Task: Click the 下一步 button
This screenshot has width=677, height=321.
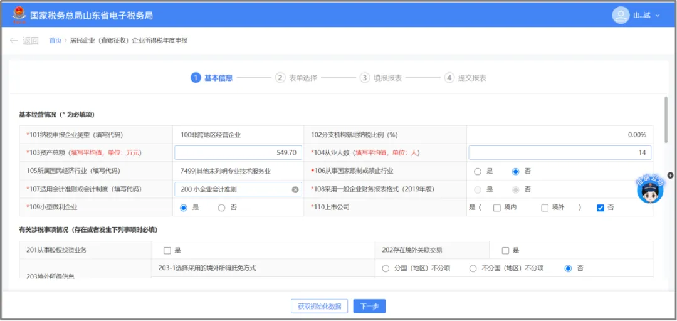Action: point(370,307)
